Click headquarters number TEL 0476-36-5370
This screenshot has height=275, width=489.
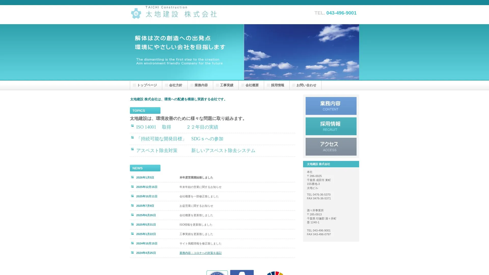tap(319, 195)
